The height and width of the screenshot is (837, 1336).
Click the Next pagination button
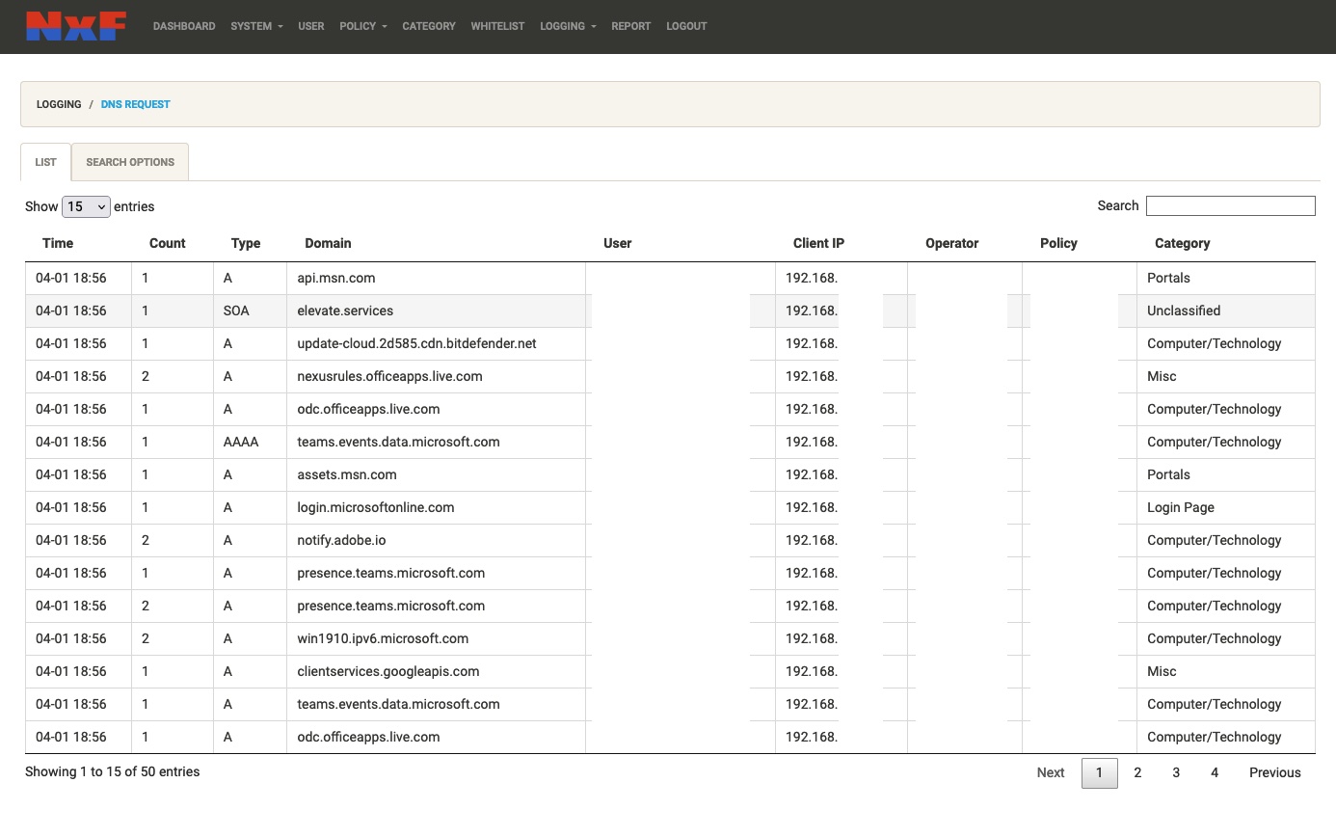1050,772
